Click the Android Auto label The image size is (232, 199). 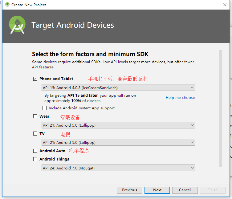pos(52,151)
